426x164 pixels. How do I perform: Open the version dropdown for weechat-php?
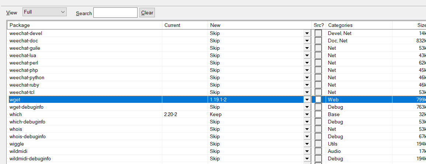(x=307, y=70)
